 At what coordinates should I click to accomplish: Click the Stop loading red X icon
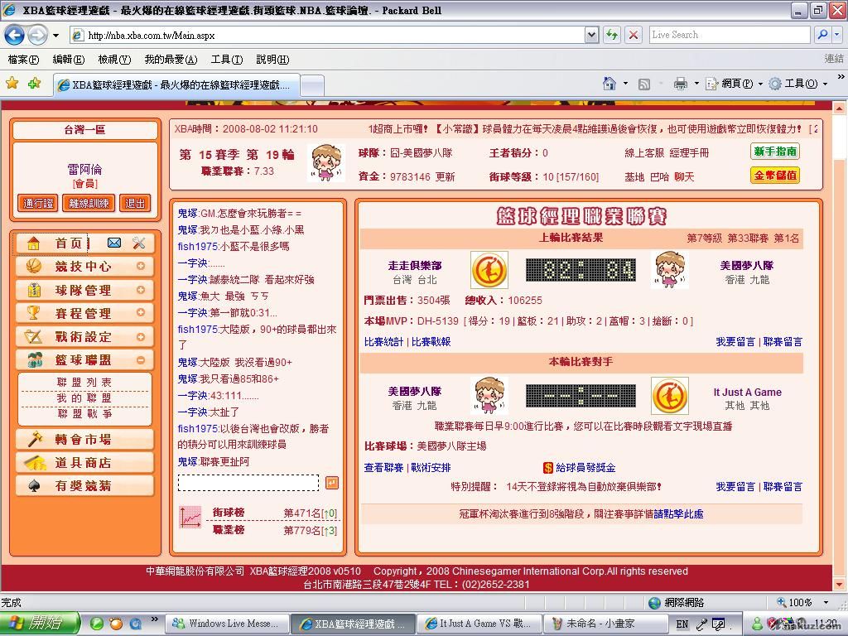634,35
